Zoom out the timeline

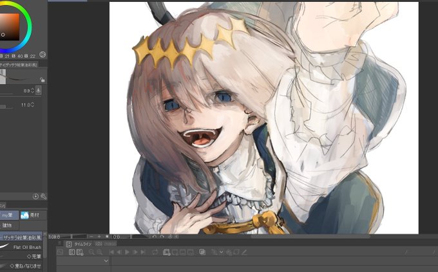coord(91,253)
